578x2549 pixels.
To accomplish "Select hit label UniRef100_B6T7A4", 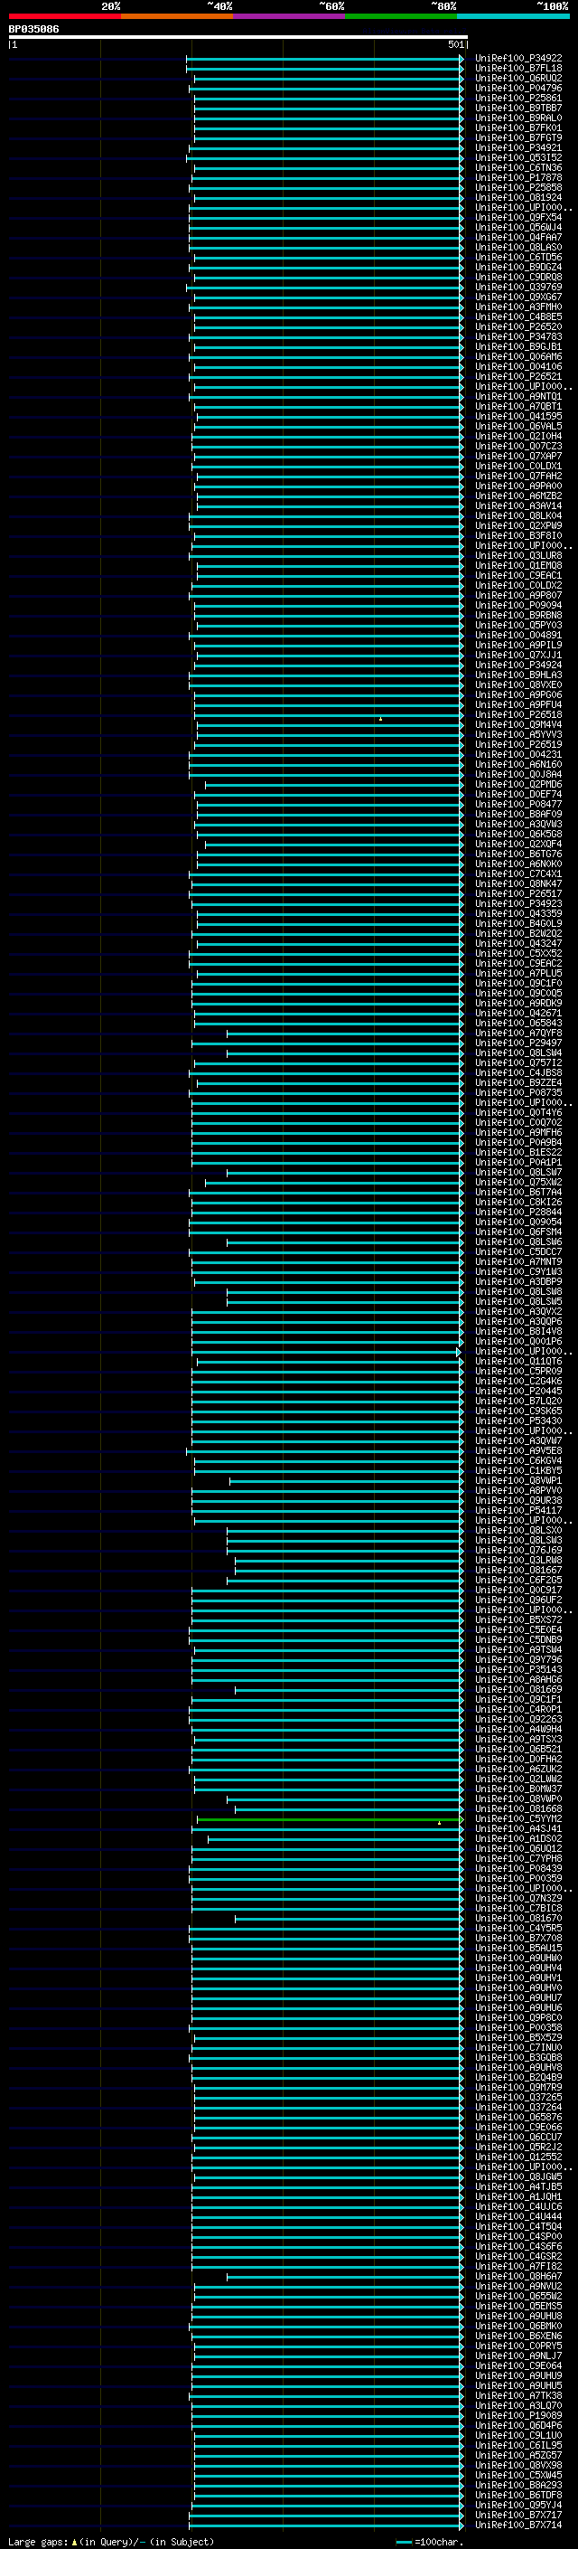I will [x=518, y=1192].
